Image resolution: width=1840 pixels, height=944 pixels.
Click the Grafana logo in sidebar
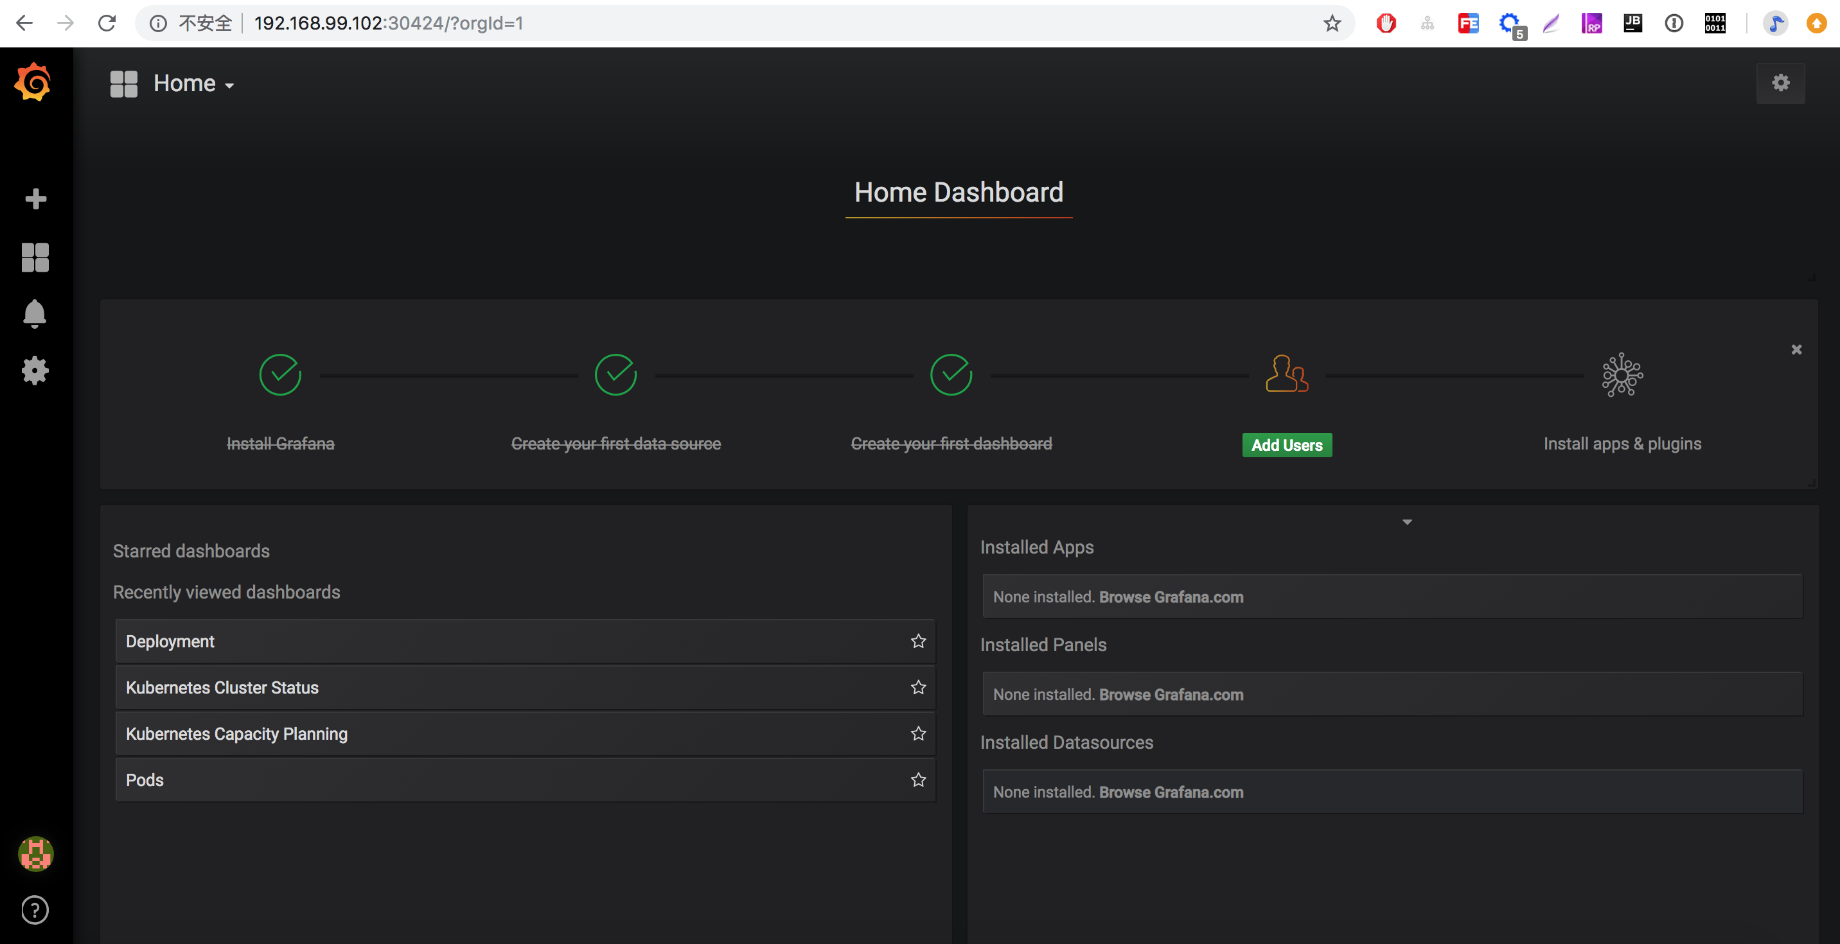click(x=33, y=82)
